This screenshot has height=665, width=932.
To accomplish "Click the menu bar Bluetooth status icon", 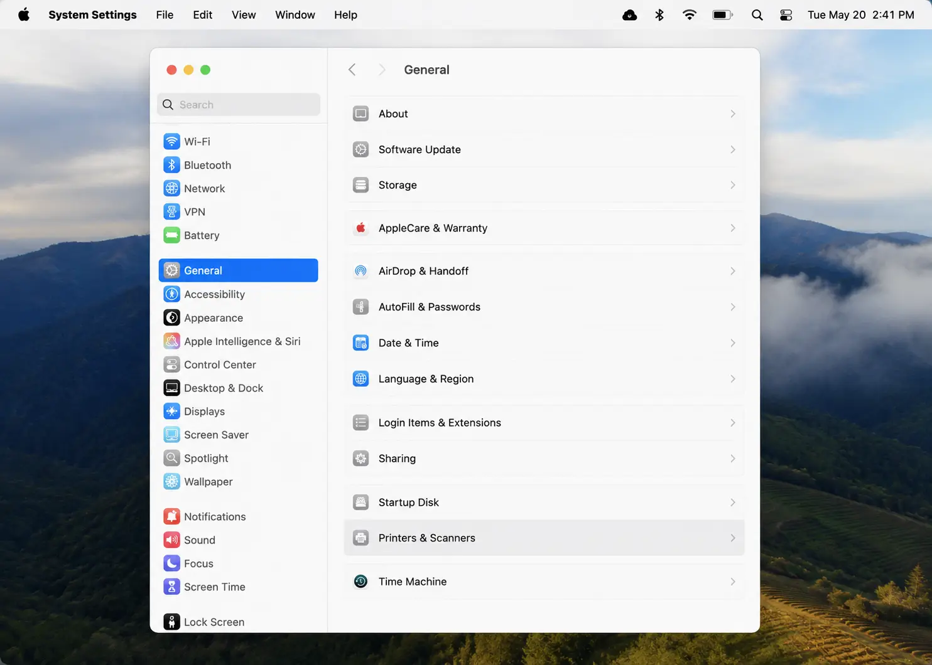I will click(x=659, y=15).
